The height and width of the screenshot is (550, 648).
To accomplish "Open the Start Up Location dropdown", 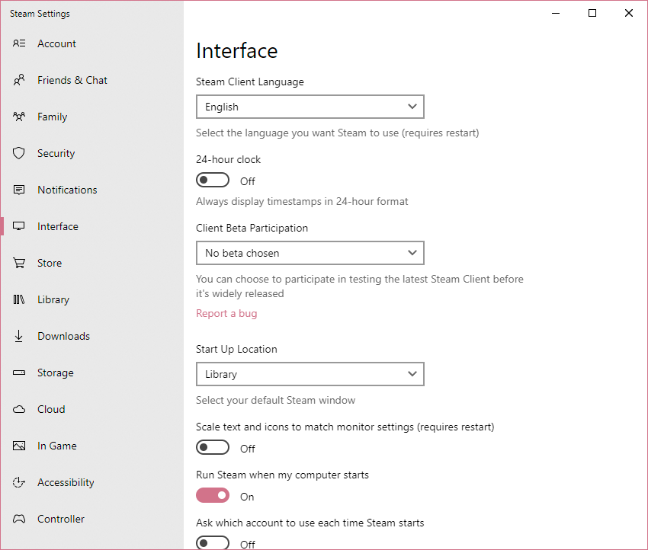I will tap(310, 374).
